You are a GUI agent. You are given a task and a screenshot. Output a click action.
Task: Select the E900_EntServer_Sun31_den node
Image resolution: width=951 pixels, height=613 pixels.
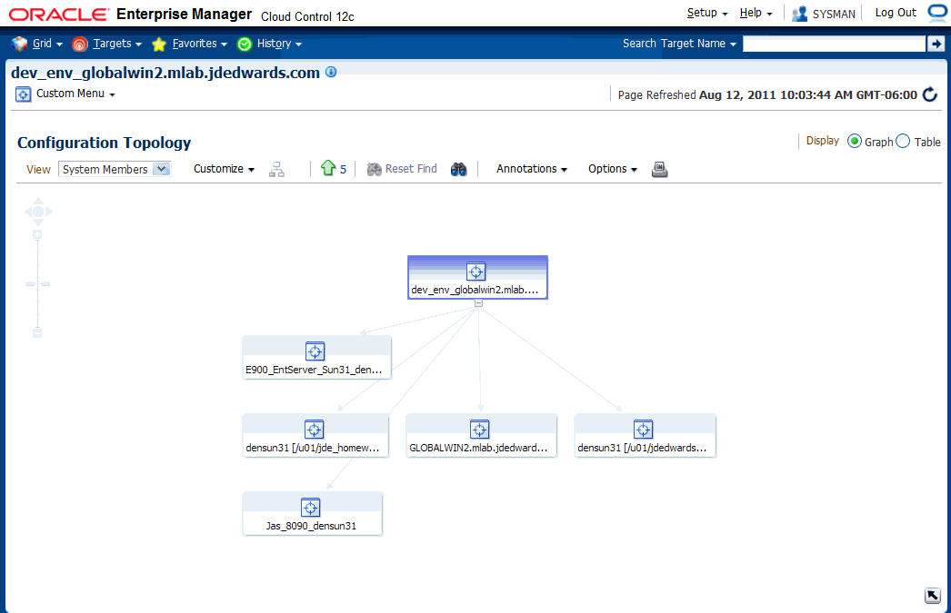coord(316,358)
